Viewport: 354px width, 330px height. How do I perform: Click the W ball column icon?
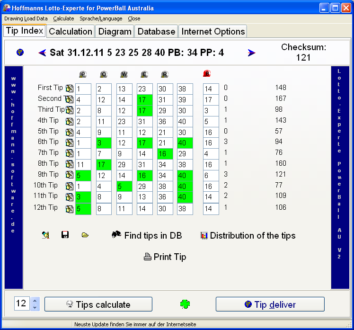pos(124,74)
